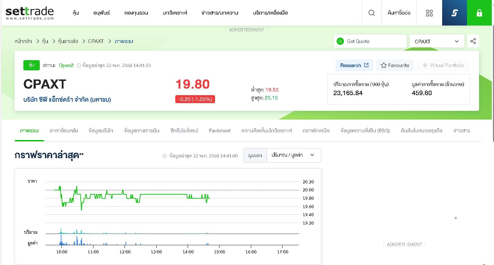Select the สิทธิประโยชน์ tab
Screen dimensions: 494x265
click(184, 130)
